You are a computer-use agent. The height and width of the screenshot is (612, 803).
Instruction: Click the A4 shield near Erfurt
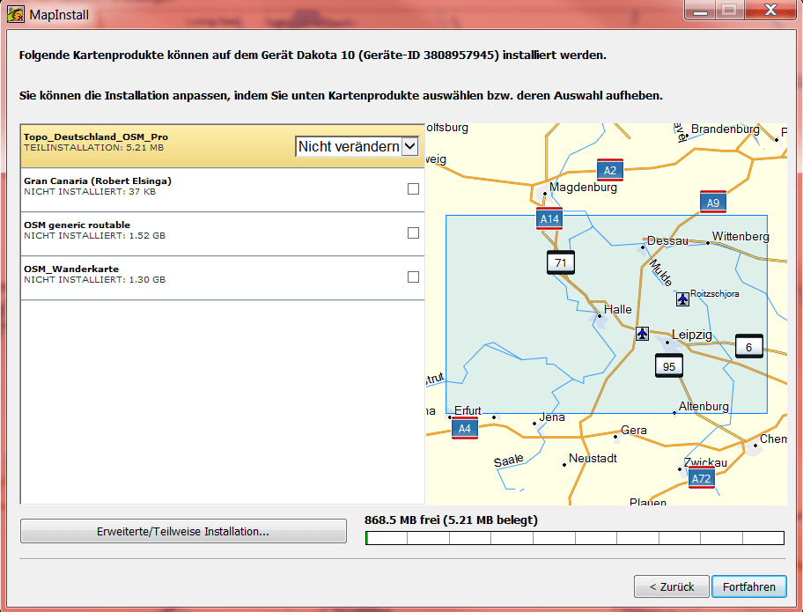coord(463,428)
